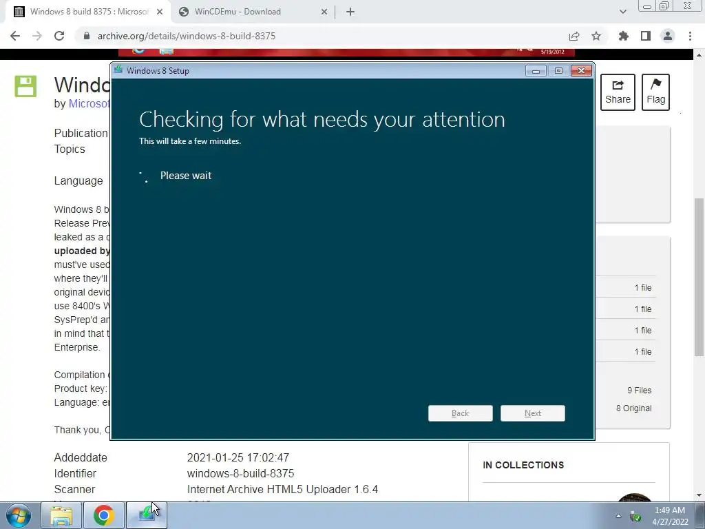Minimize the Chrome browser window
This screenshot has height=529, width=705.
click(x=647, y=6)
